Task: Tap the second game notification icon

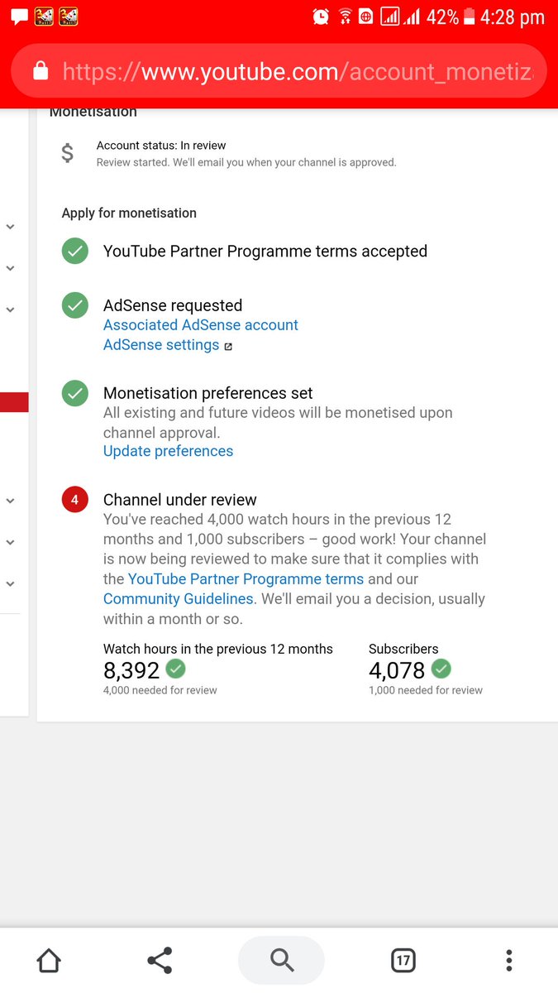Action: click(69, 17)
